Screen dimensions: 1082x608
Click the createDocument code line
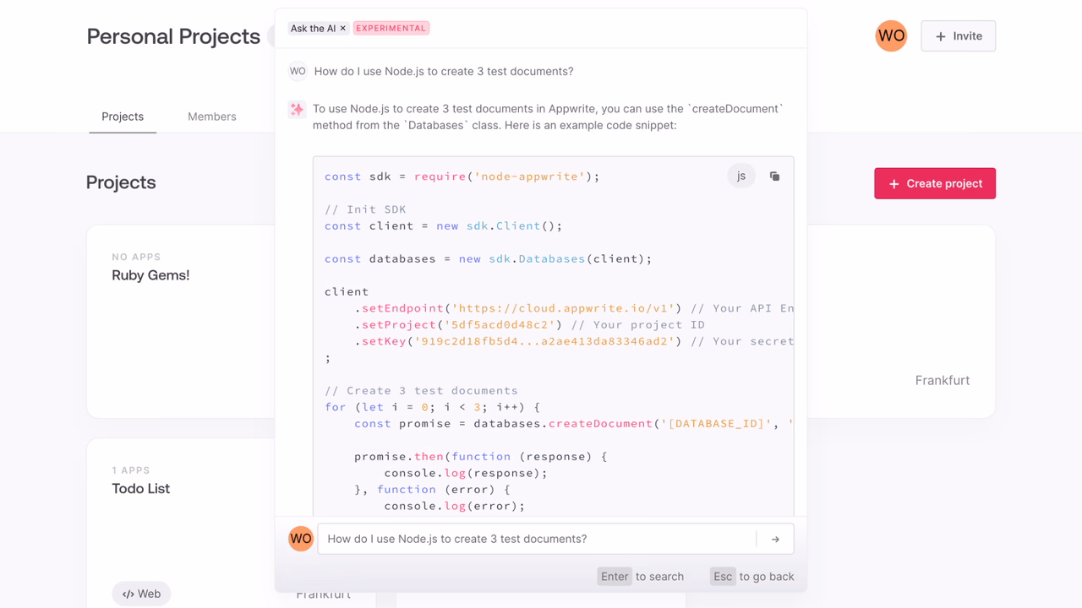coord(574,424)
